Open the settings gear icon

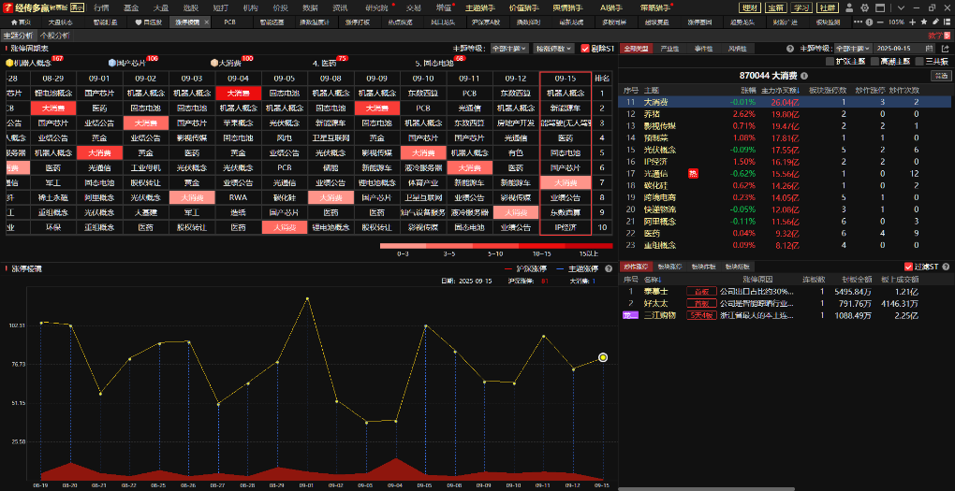tap(865, 7)
